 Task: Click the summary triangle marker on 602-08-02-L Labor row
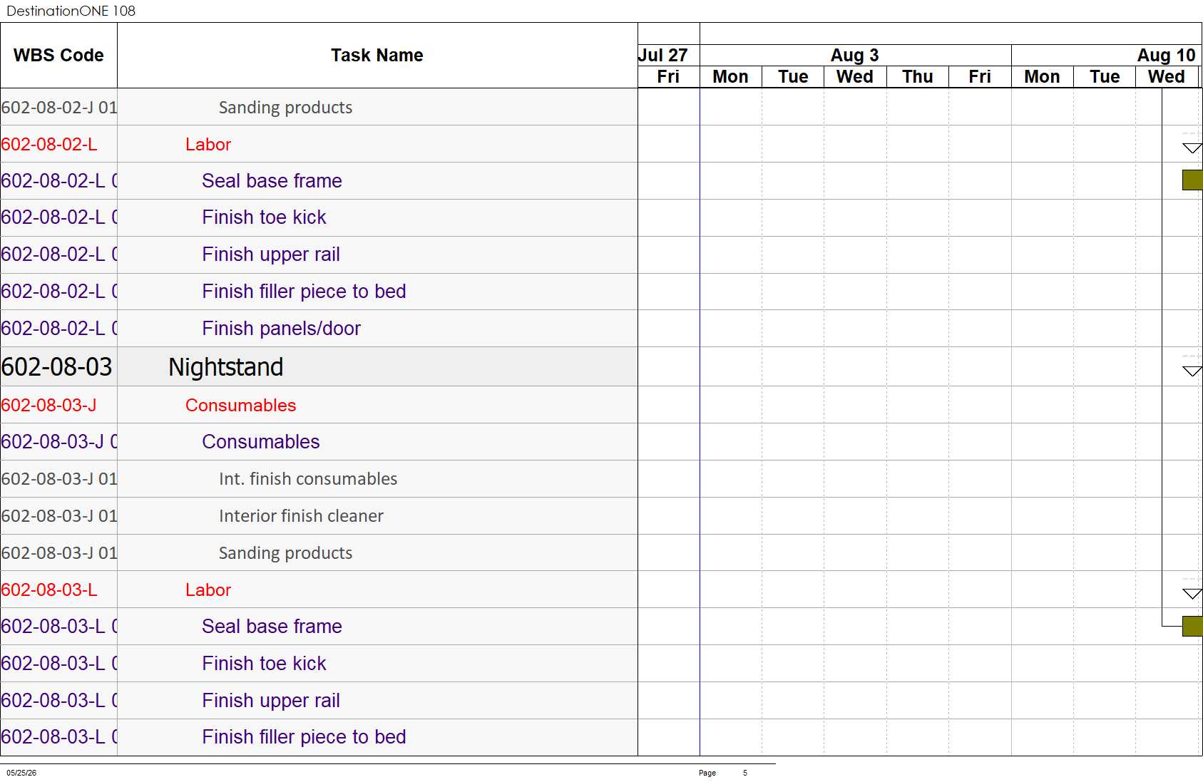click(1192, 148)
